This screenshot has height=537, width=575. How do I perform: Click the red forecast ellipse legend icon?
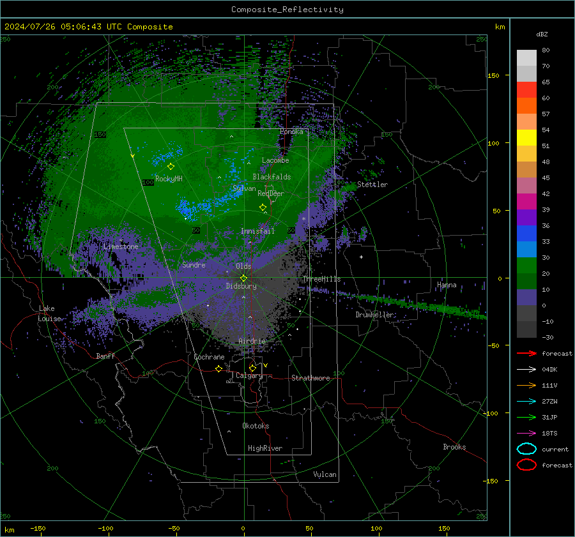[x=526, y=465]
